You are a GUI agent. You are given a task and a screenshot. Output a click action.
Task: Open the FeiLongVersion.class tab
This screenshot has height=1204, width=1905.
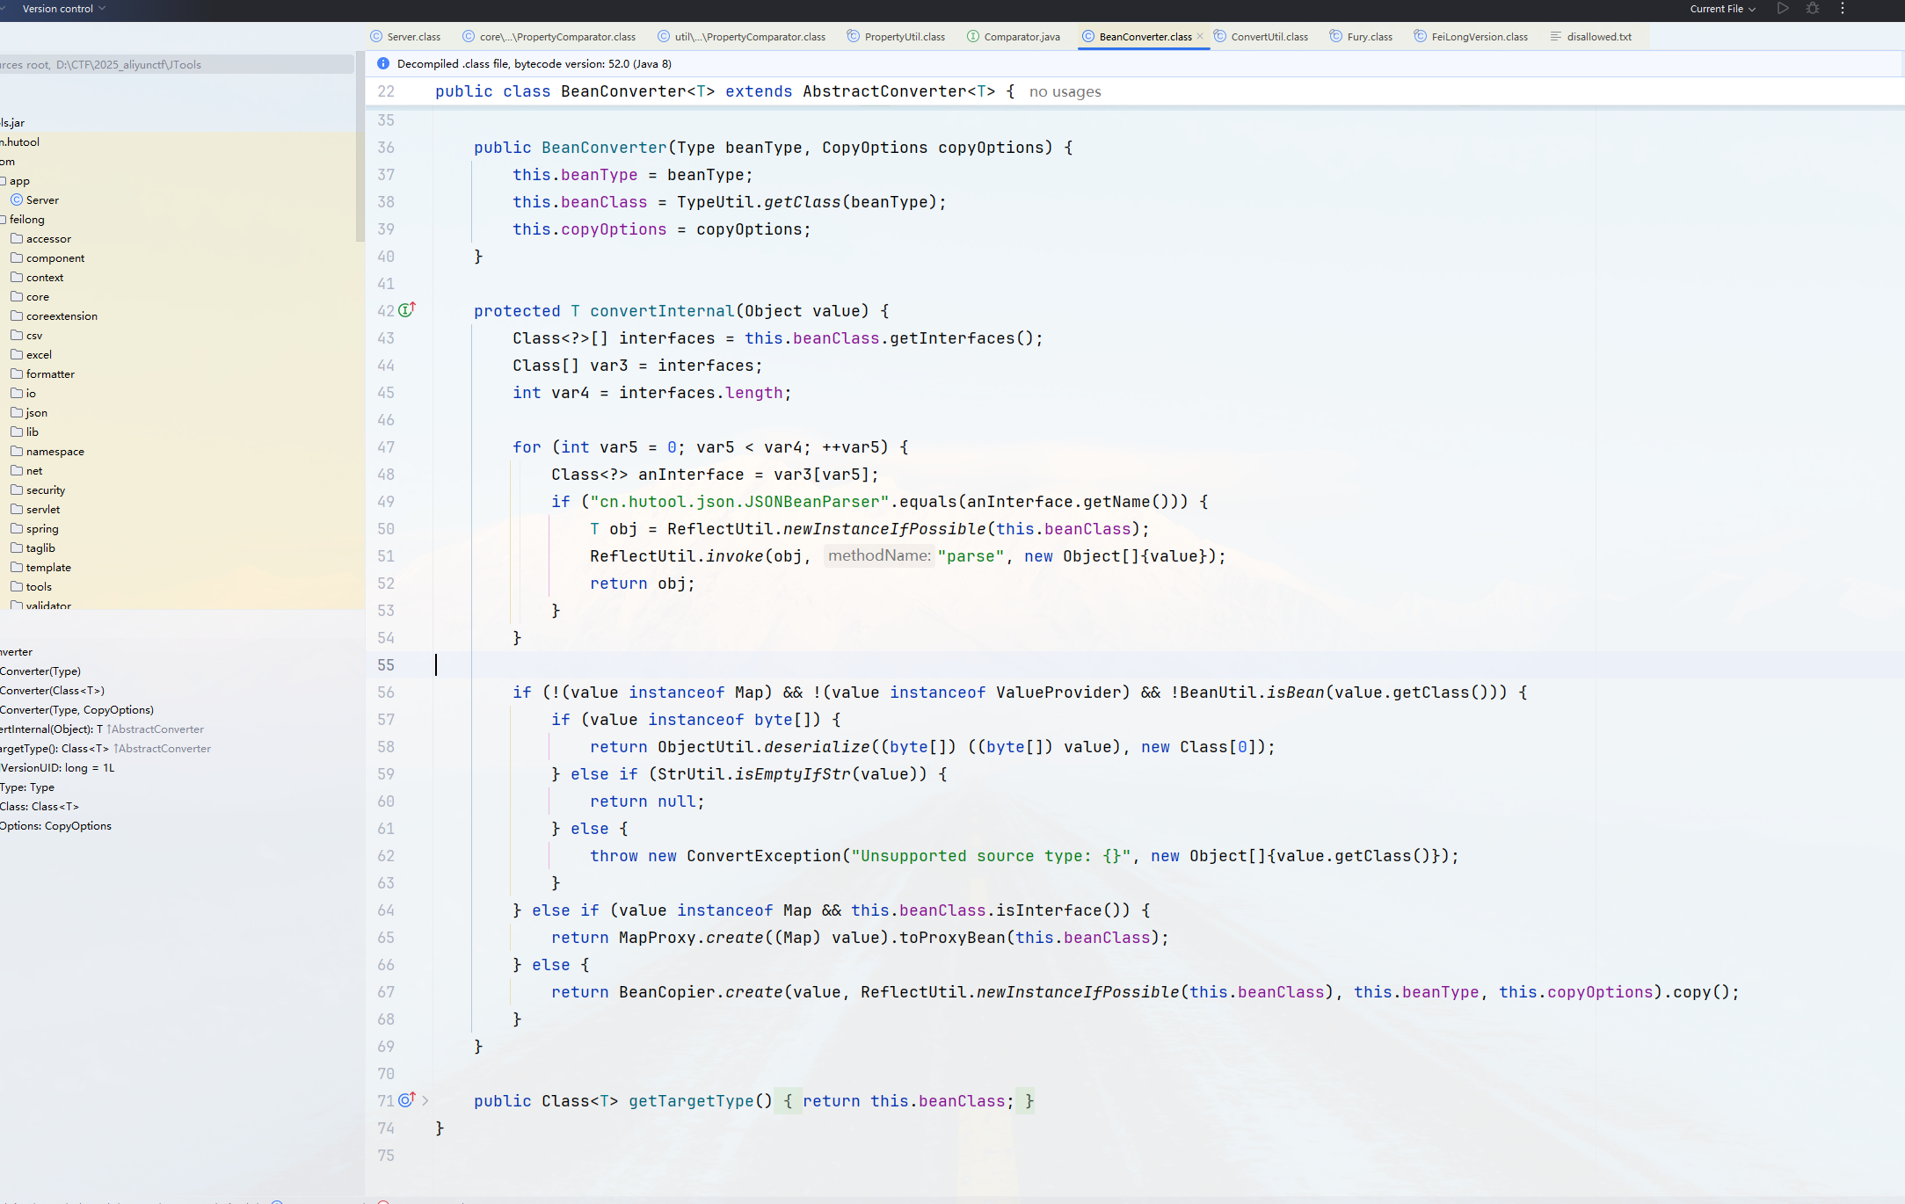1471,36
